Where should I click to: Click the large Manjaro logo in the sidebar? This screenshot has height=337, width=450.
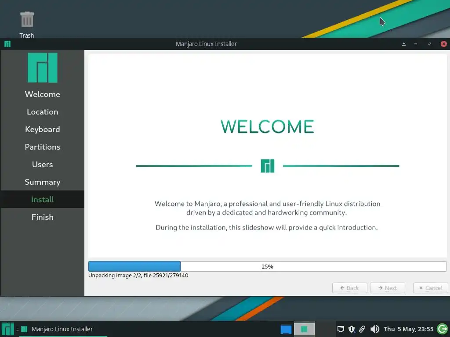[x=43, y=68]
